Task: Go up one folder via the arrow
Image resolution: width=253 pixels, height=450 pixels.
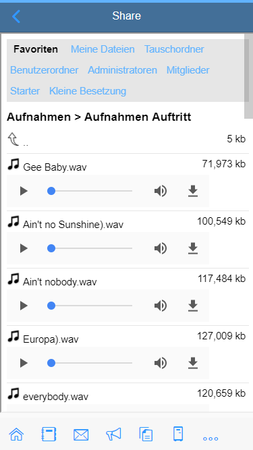Action: pos(13,139)
